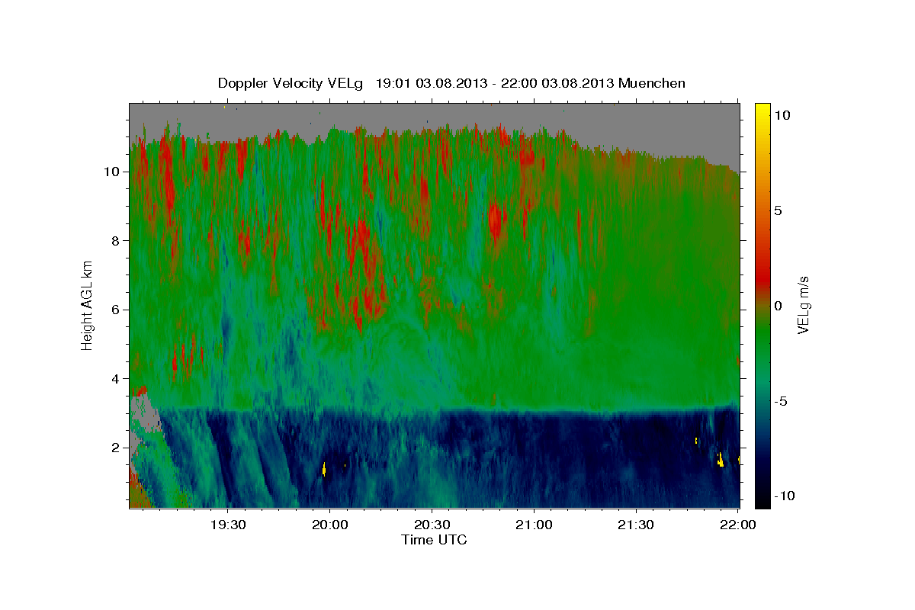This screenshot has height=610, width=915.
Task: Click the 4 km height tick label
Action: [x=116, y=379]
